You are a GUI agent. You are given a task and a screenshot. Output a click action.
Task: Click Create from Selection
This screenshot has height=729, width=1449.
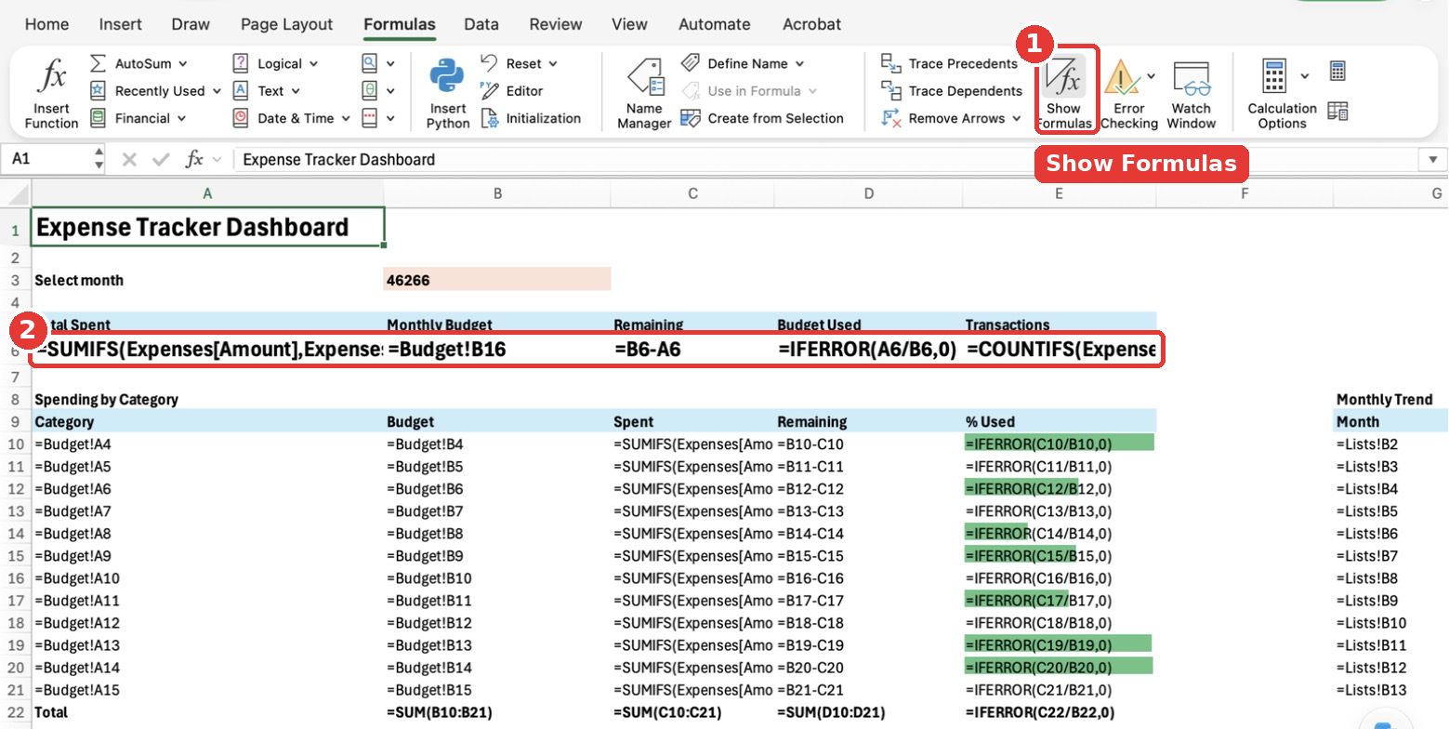(x=762, y=118)
